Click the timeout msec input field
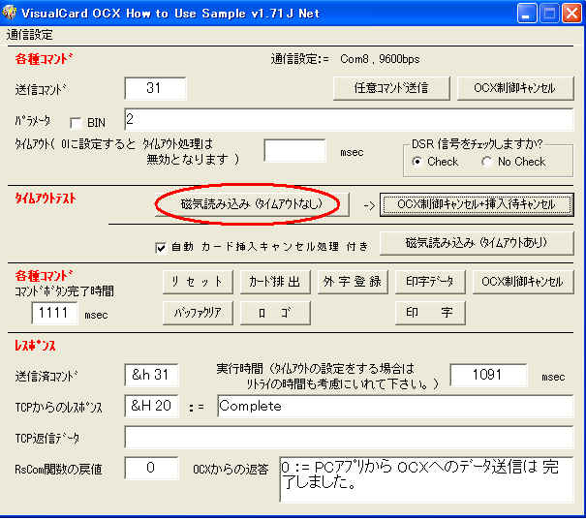586x519 pixels. click(x=294, y=151)
